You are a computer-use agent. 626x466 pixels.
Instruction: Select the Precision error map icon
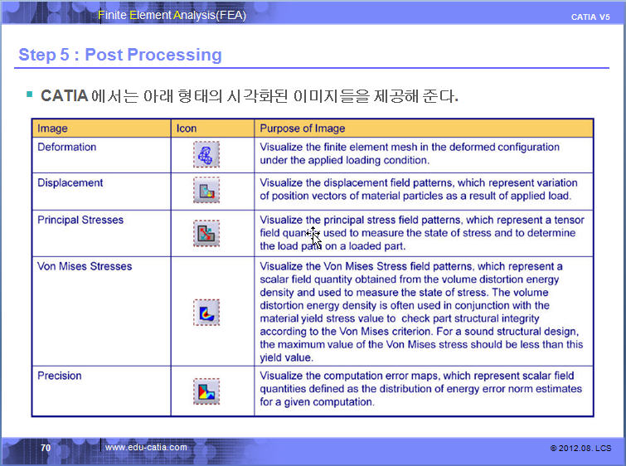[x=206, y=391]
